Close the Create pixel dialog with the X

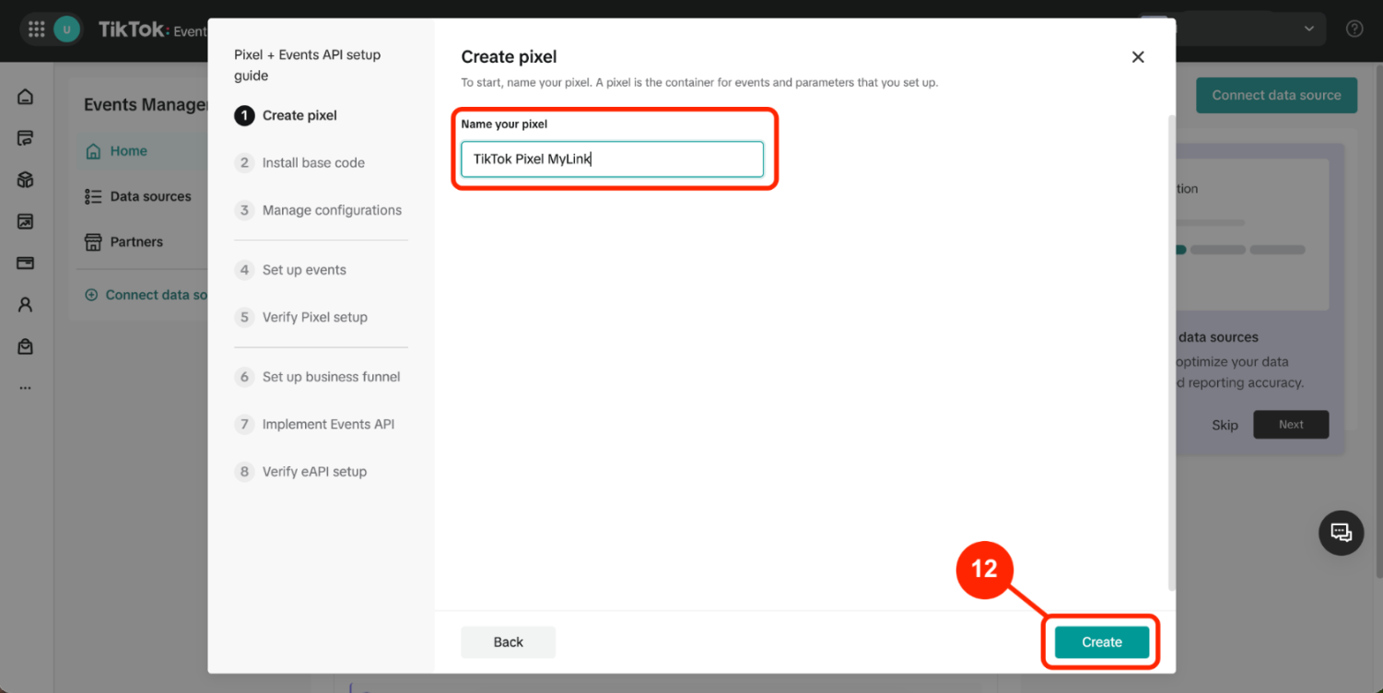pos(1138,57)
